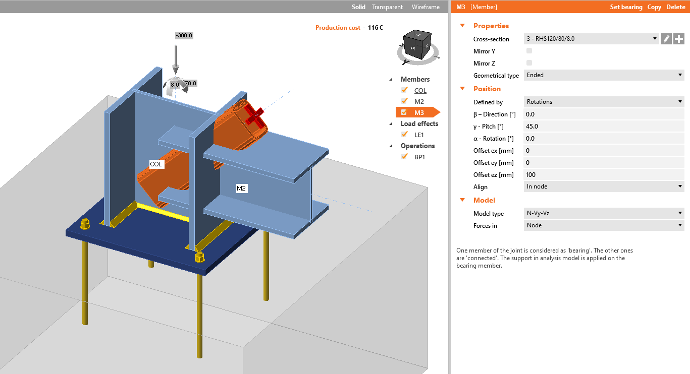
Task: Uncheck the COL member visibility checkbox
Action: point(404,90)
